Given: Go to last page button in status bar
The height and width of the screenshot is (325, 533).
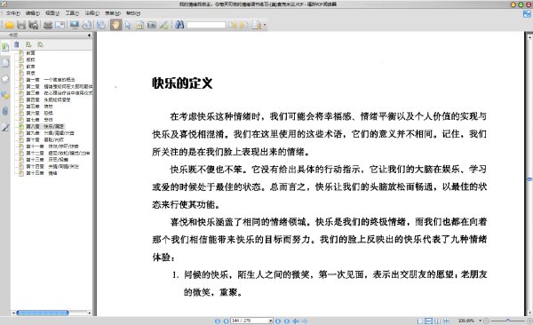Looking at the screenshot, I should [x=287, y=321].
